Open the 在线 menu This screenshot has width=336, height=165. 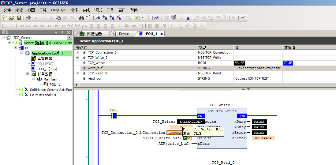click(86, 10)
